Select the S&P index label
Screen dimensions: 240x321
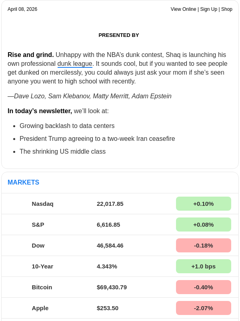point(38,225)
